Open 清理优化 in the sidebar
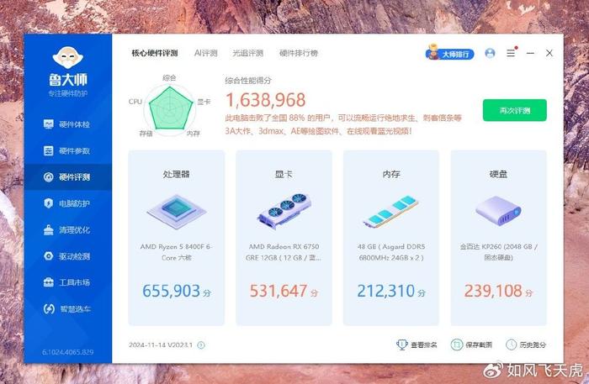Screen dimensions: 589x384 tap(67, 230)
